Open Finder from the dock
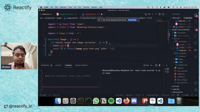Viewport: 200px width, 112px height. 58,101
